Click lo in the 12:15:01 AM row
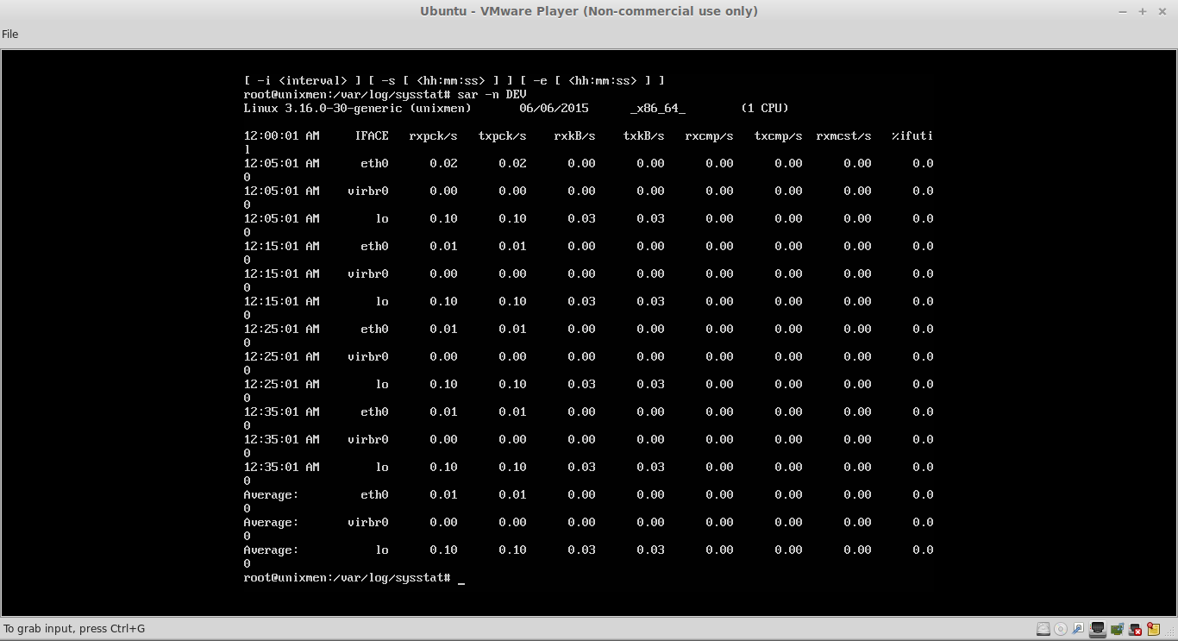 (x=382, y=301)
